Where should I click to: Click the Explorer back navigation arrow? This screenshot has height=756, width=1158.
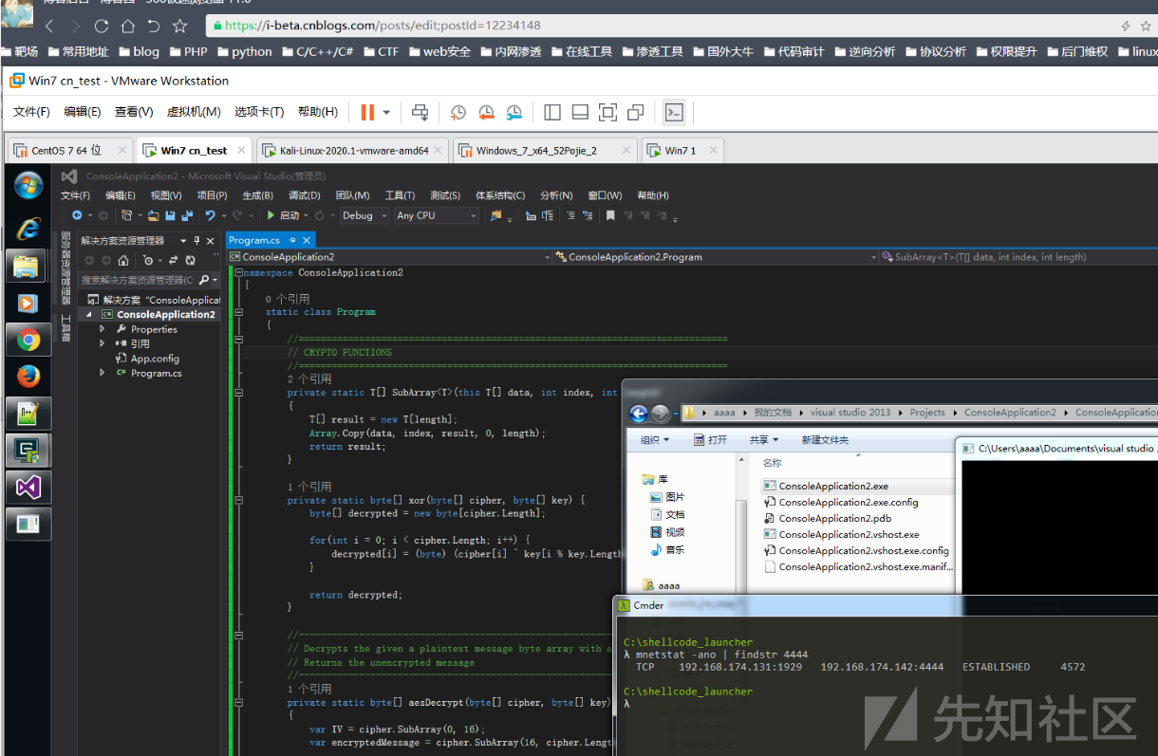[x=638, y=414]
